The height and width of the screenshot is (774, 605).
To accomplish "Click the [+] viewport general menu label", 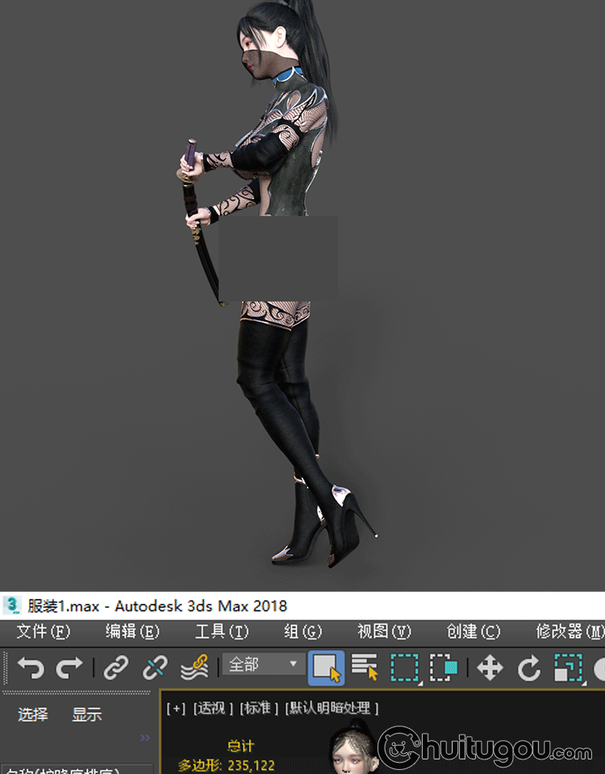I will coord(176,708).
